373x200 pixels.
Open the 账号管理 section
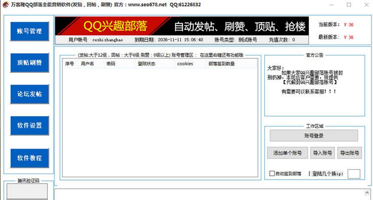pos(29,31)
